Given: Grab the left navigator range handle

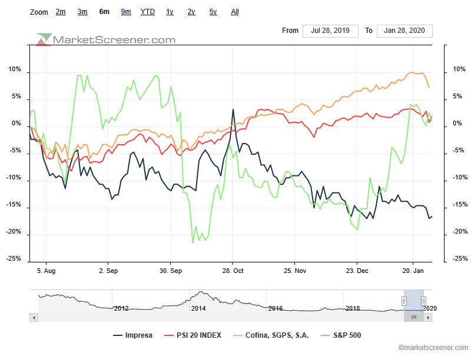Looking at the screenshot, I should click(404, 301).
